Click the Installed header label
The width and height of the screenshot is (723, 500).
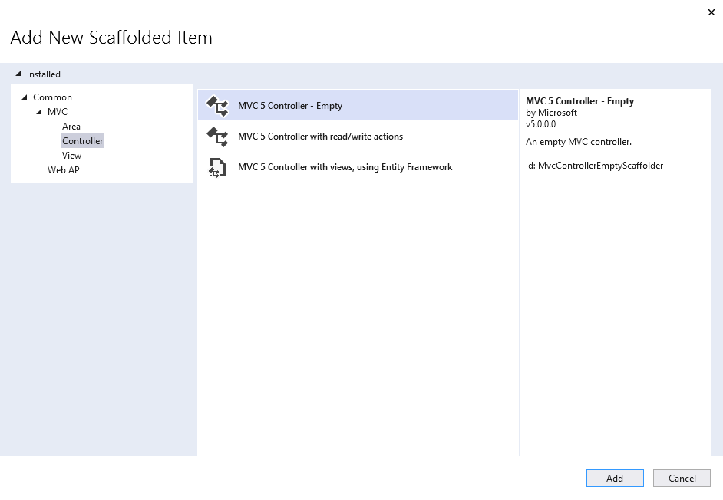[43, 74]
